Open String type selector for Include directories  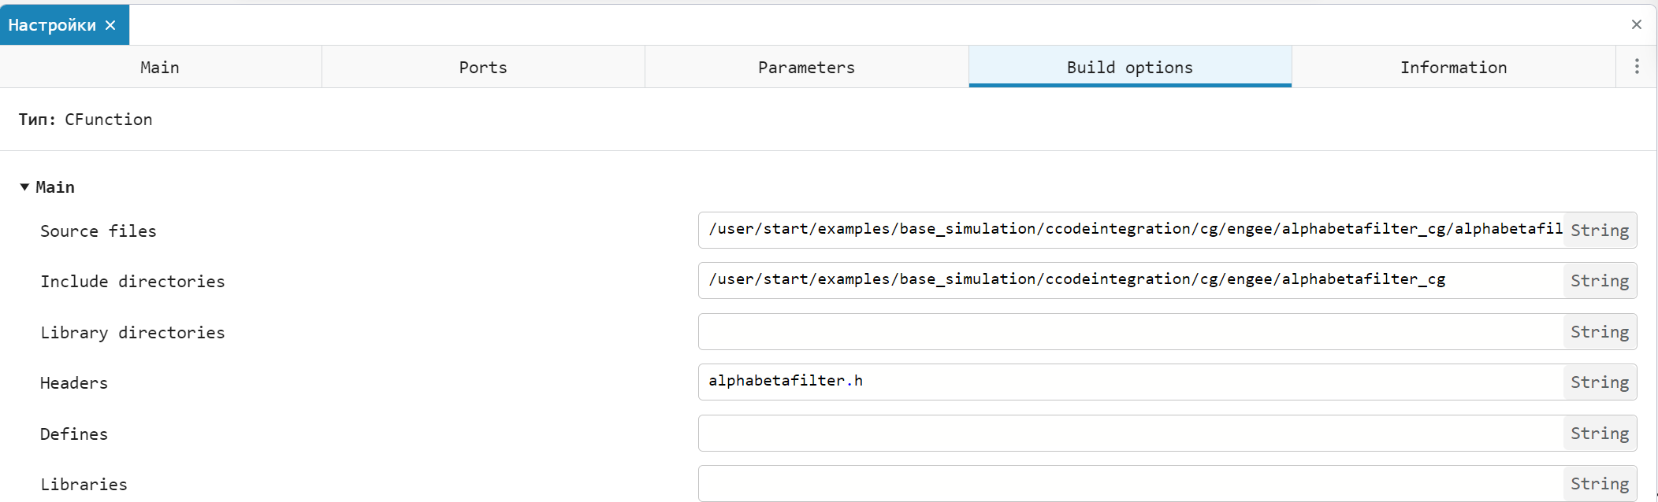tap(1599, 281)
